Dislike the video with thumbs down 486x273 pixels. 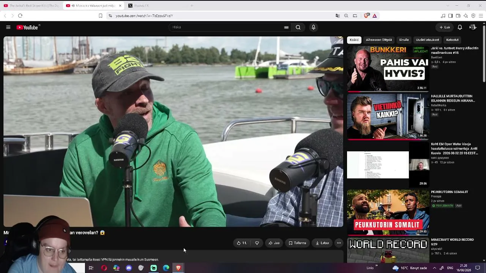coord(257,243)
